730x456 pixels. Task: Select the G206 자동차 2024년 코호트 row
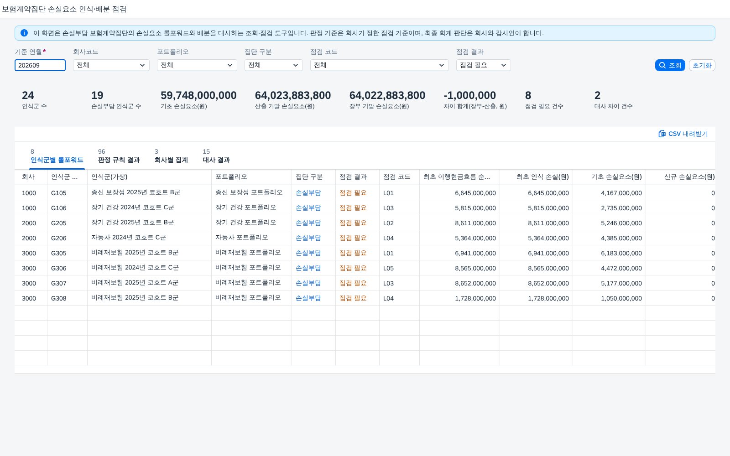pos(365,238)
